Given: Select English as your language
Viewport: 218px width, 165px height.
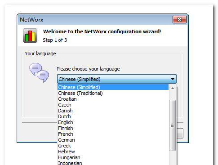Looking at the screenshot, I should pyautogui.click(x=113, y=122).
